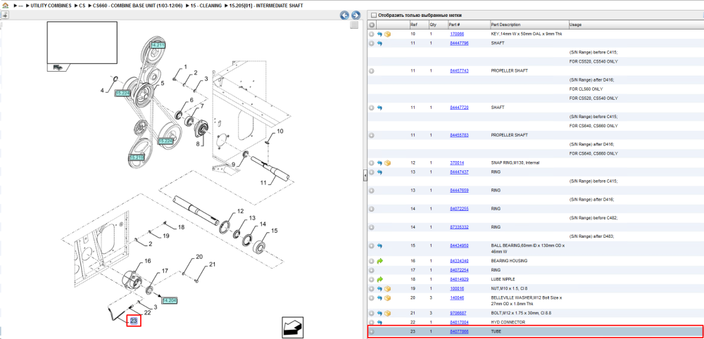Image resolution: width=704 pixels, height=339 pixels.
Task: Click the 15.219 hotspot label on diagram
Action: point(136,158)
